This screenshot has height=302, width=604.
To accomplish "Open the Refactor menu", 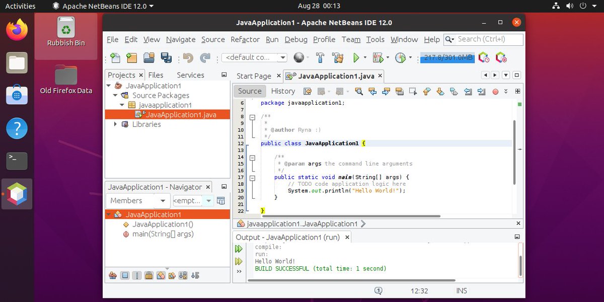I will tap(245, 39).
